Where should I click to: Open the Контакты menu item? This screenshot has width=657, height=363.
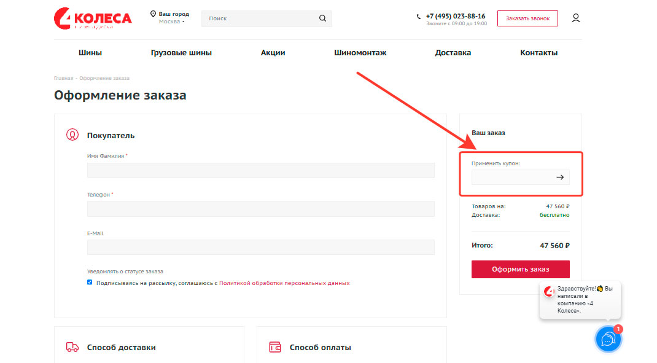tap(539, 52)
